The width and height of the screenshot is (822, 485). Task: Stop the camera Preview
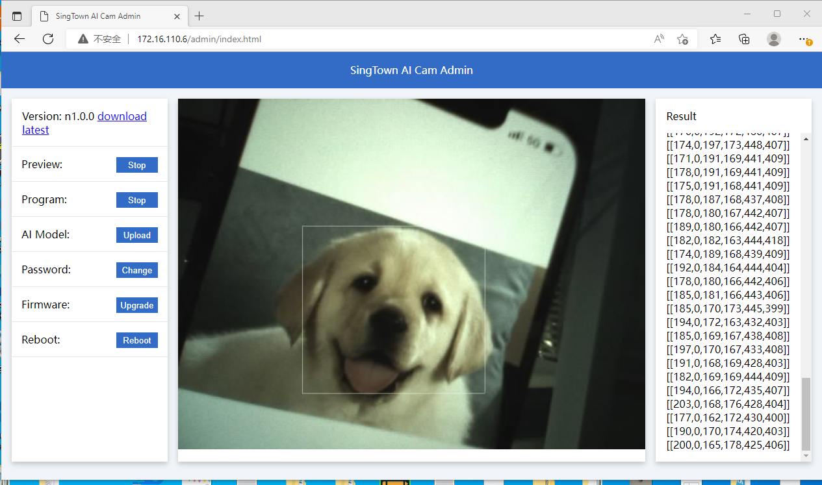(136, 165)
